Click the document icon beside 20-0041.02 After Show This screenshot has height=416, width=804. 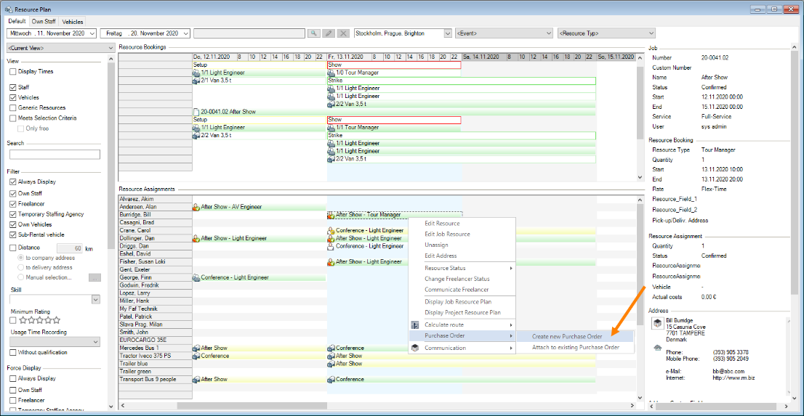(196, 112)
